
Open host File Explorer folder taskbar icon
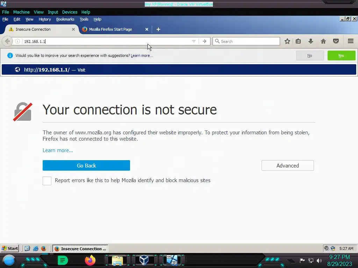tap(117, 260)
